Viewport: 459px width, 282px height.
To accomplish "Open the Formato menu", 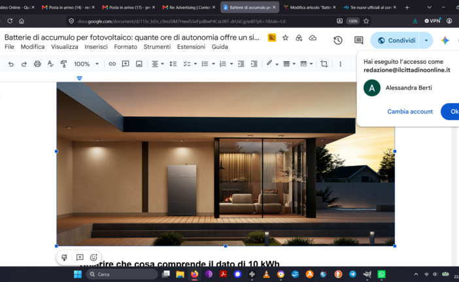I will tap(126, 47).
